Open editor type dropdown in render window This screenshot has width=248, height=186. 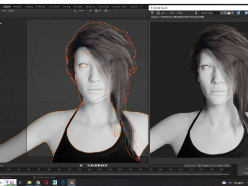click(x=153, y=13)
